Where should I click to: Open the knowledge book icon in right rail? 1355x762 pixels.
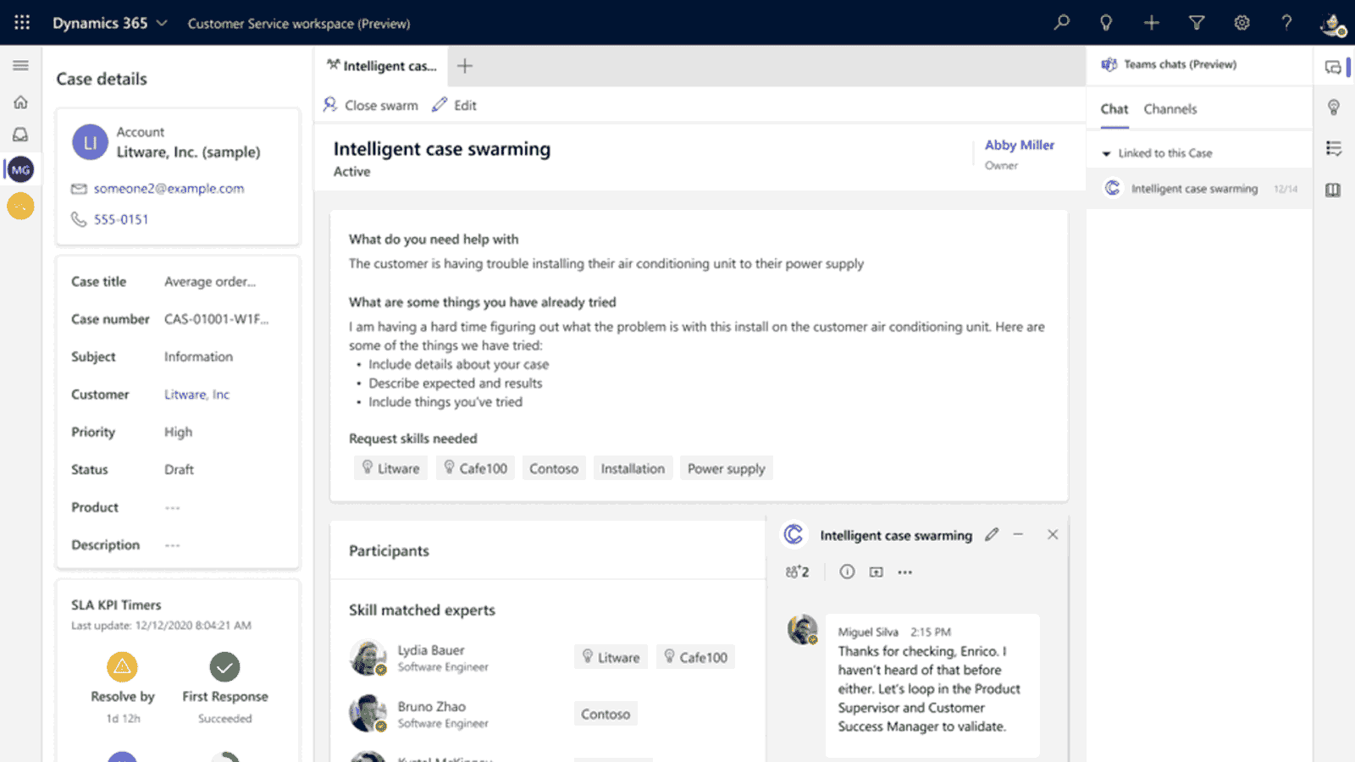click(1333, 190)
